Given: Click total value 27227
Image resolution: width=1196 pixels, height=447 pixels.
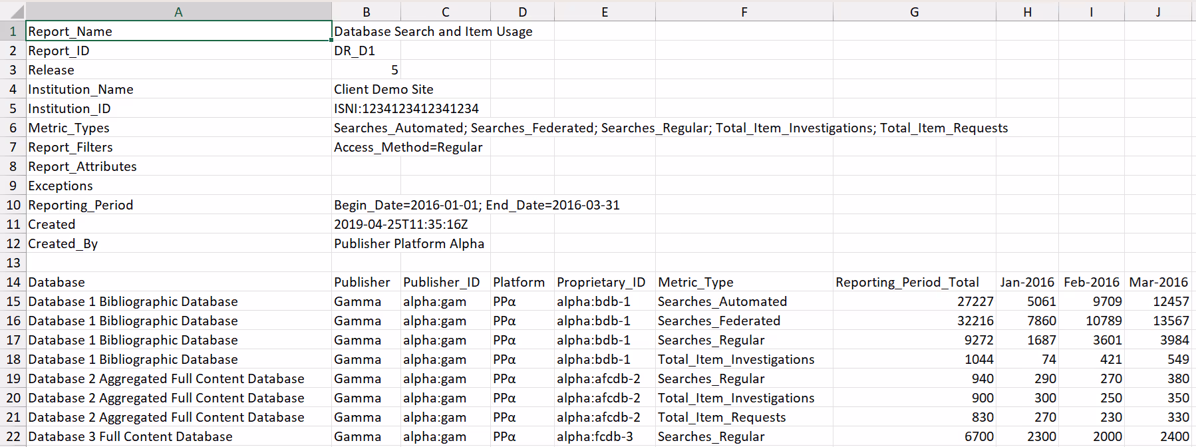Looking at the screenshot, I should click(x=914, y=301).
